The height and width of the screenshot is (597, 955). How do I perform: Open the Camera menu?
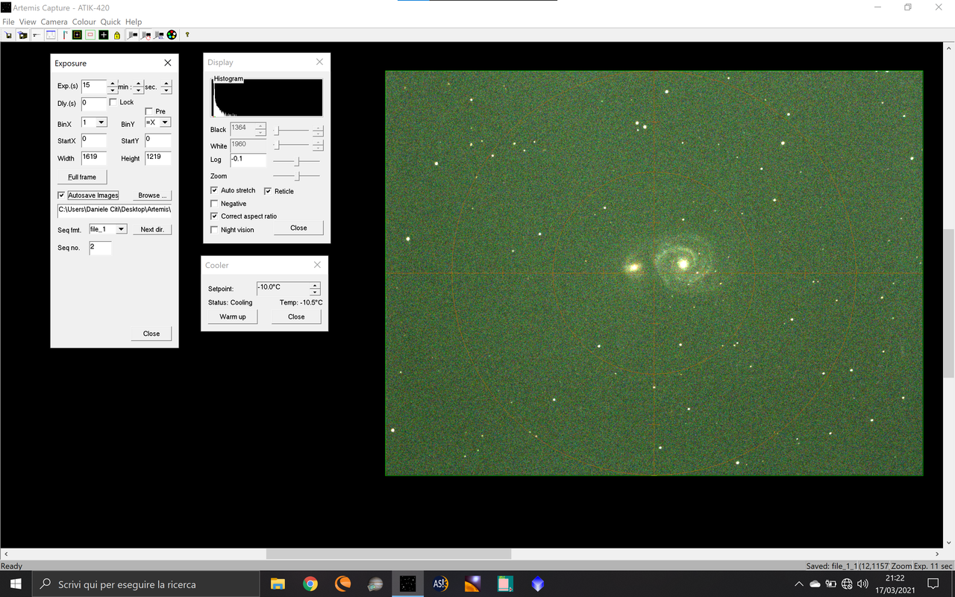pyautogui.click(x=54, y=22)
